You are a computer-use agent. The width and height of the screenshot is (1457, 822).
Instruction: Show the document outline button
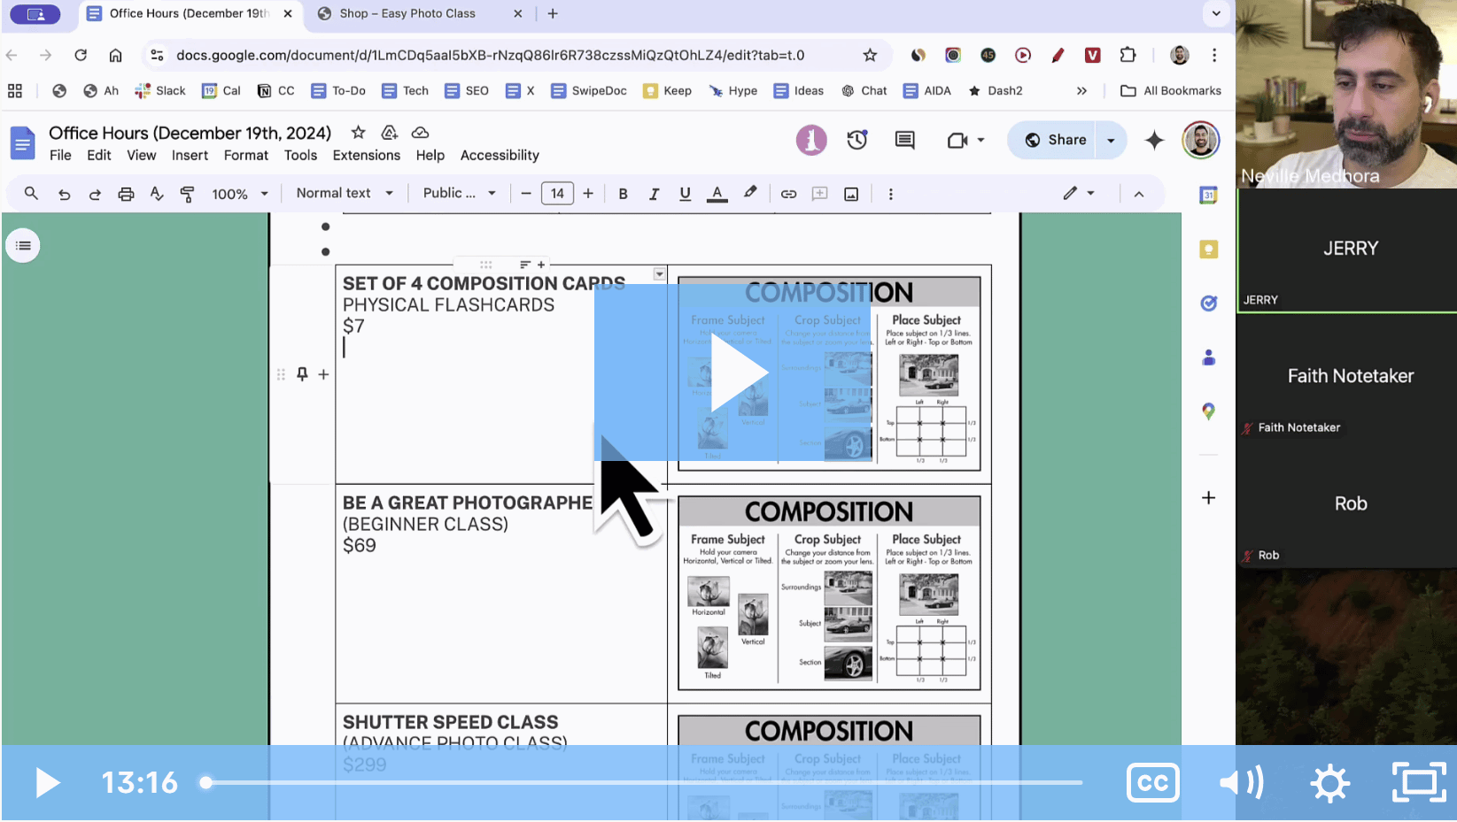coord(23,245)
